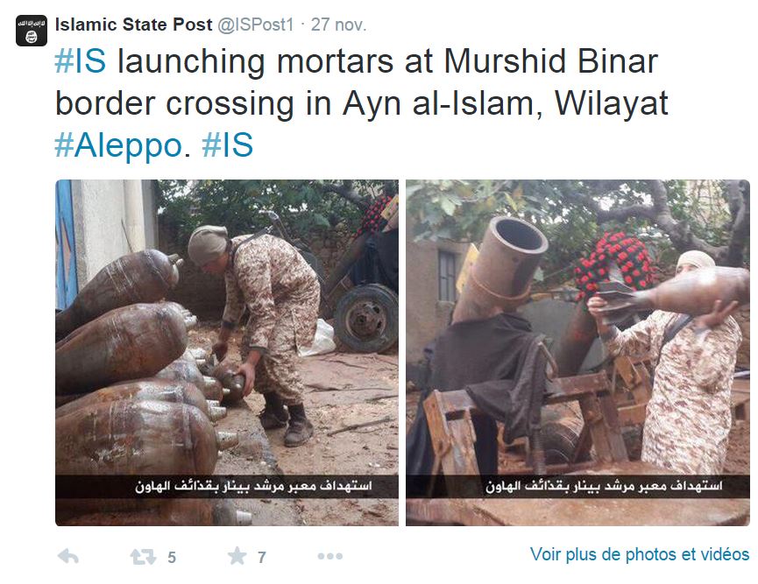Click the favorite count 7
Viewport: 758px width, 584px height.
261,558
